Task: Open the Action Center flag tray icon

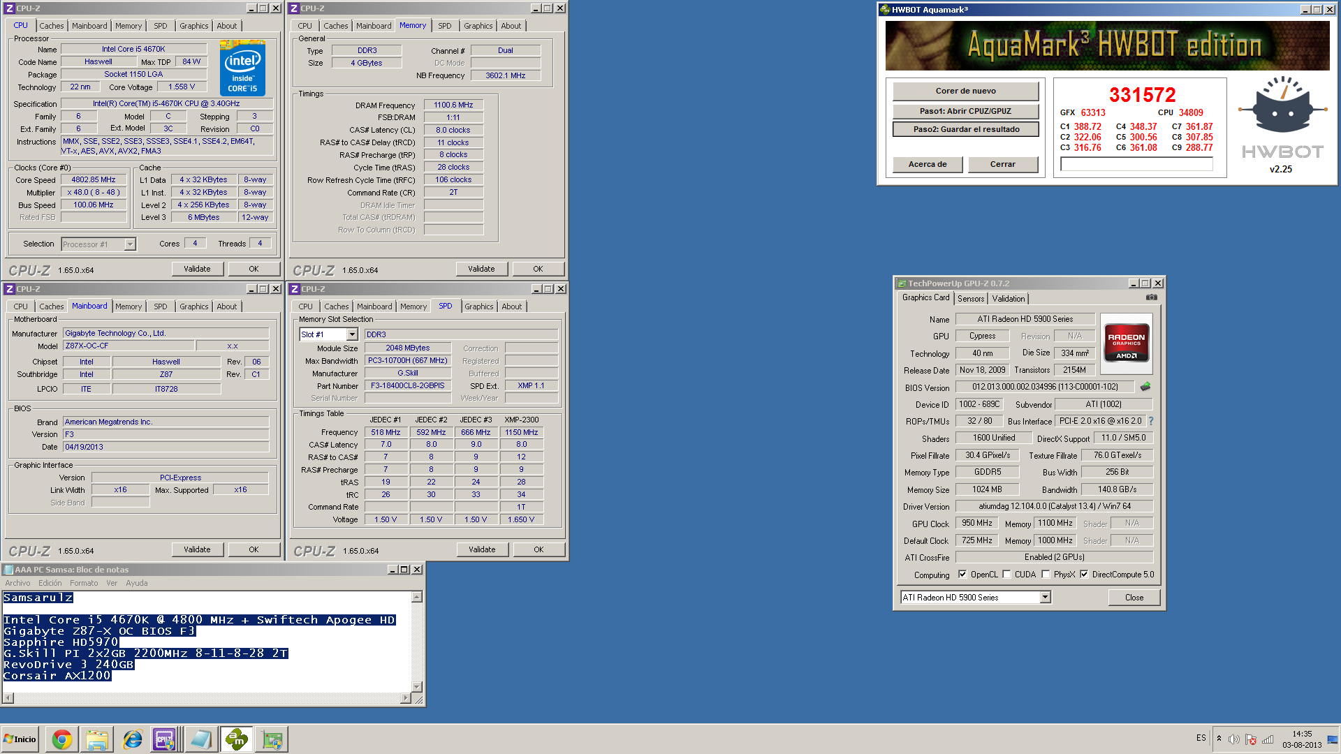Action: click(x=1251, y=739)
